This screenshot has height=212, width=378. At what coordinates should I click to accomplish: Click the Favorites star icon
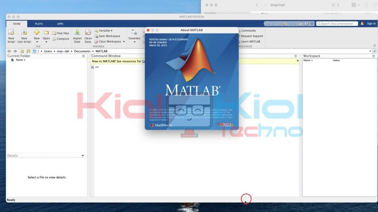click(134, 32)
